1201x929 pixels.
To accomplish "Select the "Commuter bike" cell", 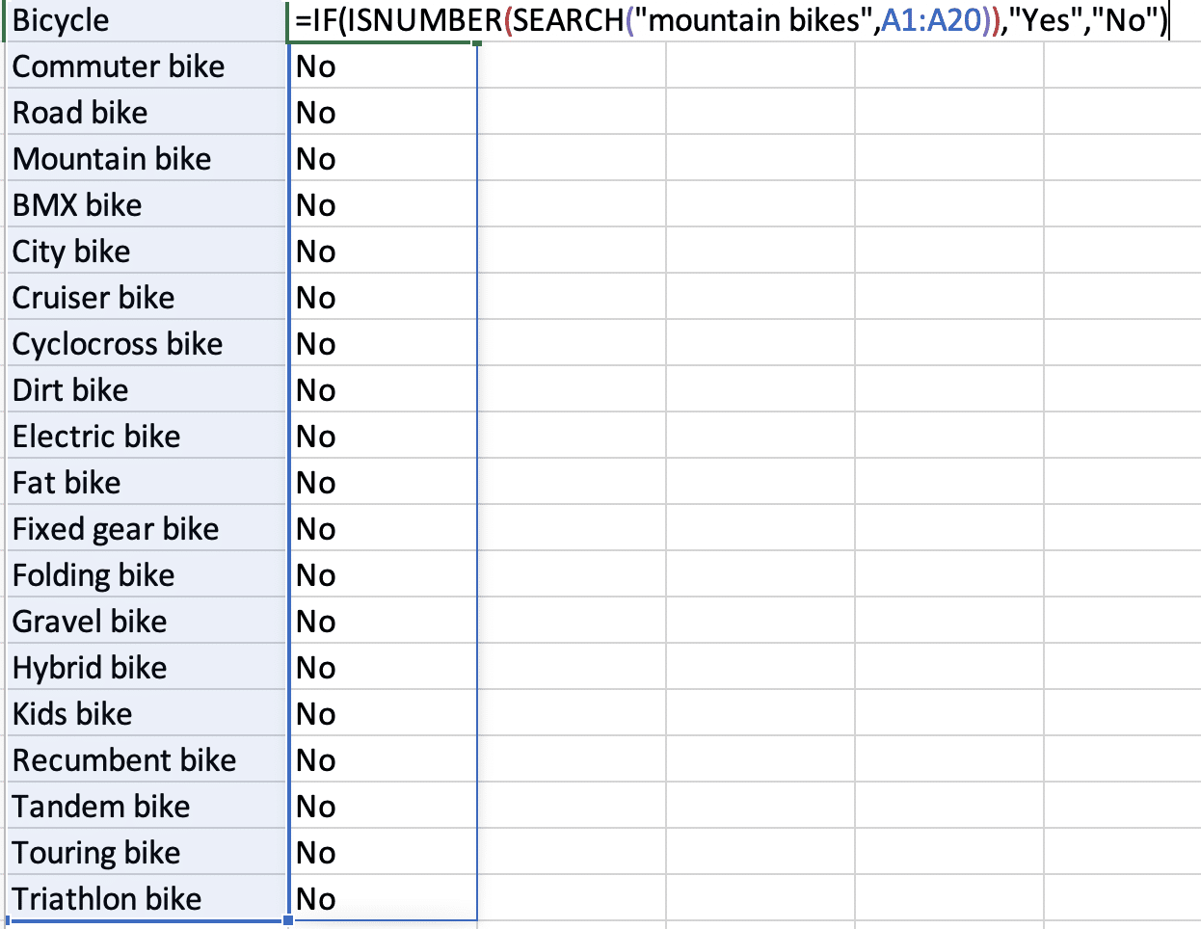I will (145, 66).
